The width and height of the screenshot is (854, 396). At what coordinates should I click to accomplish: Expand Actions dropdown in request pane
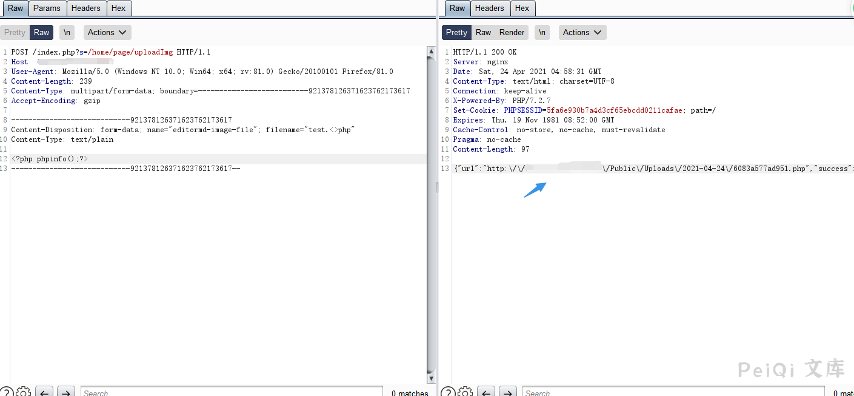click(107, 33)
